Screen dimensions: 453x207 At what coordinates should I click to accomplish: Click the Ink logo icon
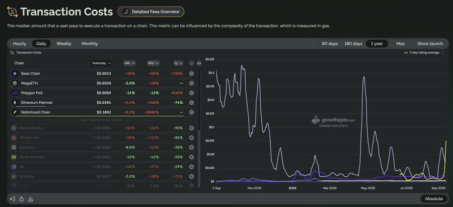pos(14,167)
